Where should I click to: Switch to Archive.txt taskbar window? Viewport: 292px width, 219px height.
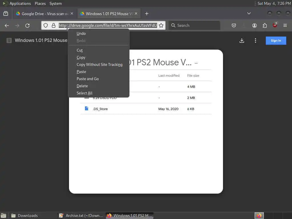(81, 216)
